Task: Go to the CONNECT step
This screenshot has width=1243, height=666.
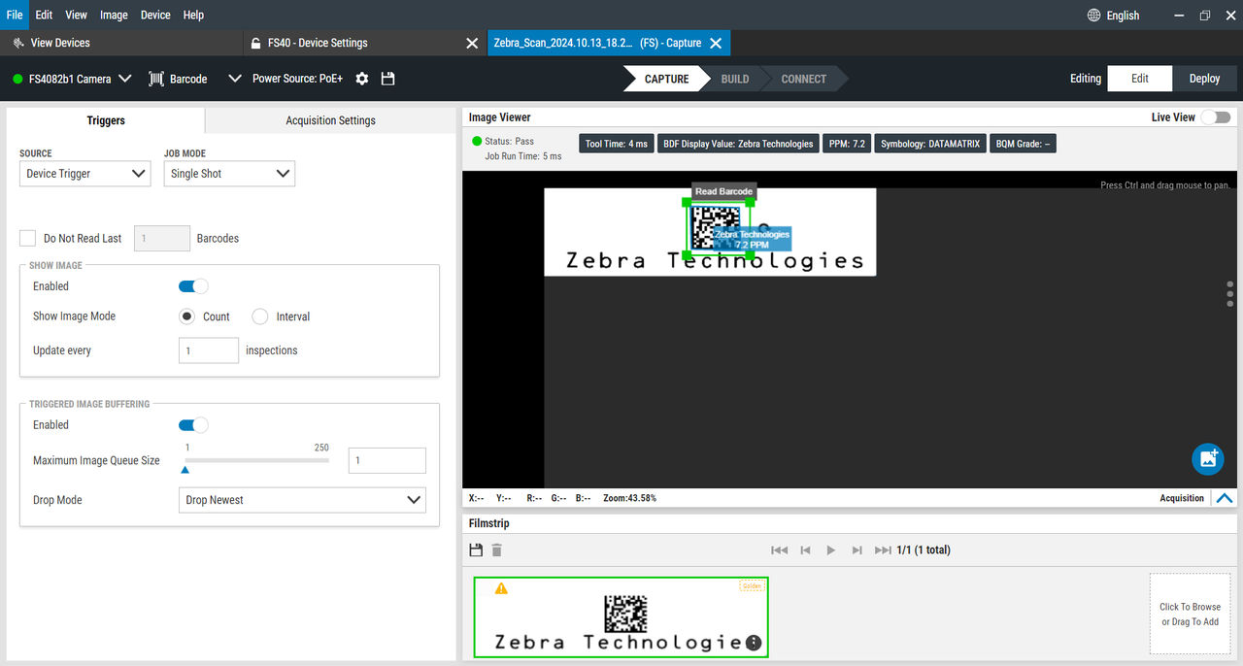Action: pos(804,79)
